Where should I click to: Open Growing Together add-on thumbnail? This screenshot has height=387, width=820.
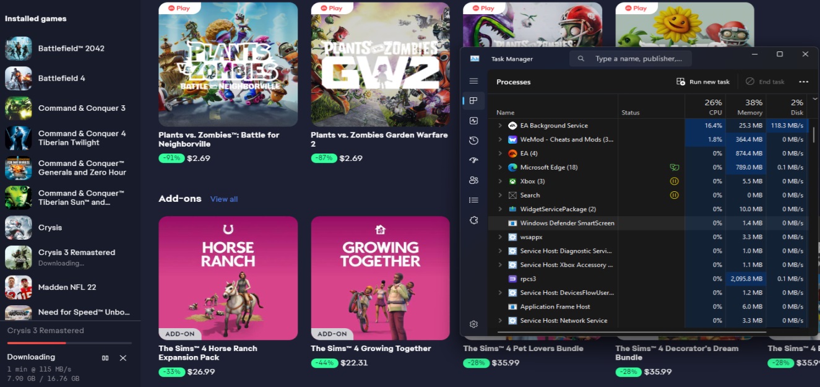pos(381,278)
